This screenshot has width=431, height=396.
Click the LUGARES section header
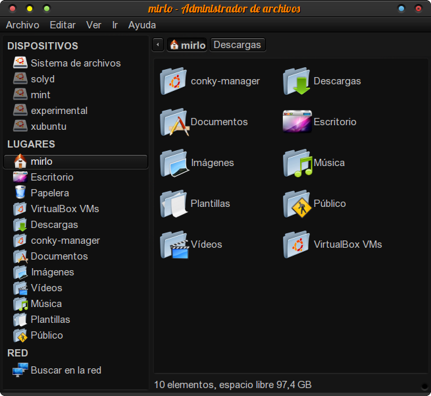click(x=31, y=144)
